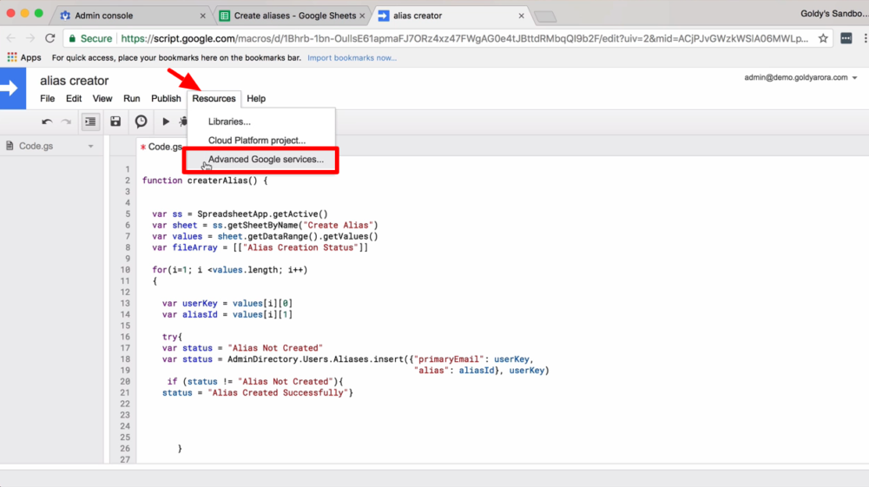Screen dimensions: 869x487
Task: Click the "Create Alias" sheet name string
Action: coord(338,226)
